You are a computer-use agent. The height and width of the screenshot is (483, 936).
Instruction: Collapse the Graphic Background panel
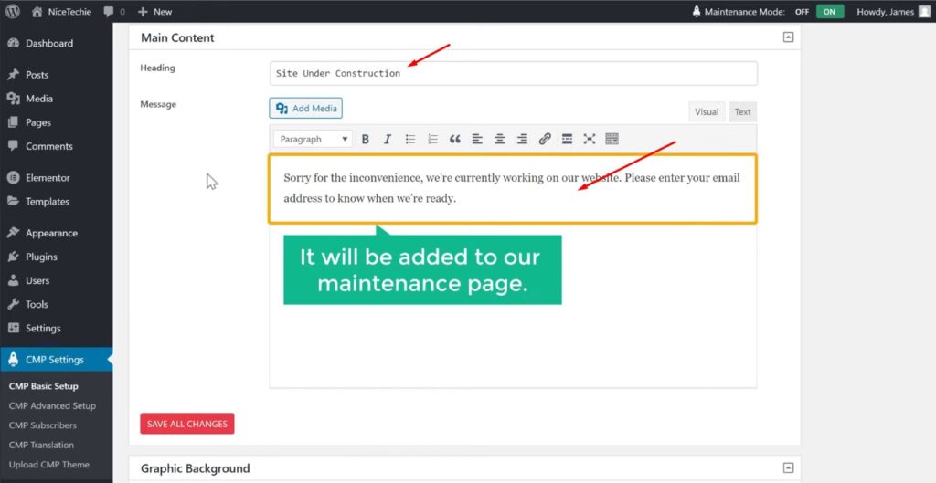[x=788, y=467]
